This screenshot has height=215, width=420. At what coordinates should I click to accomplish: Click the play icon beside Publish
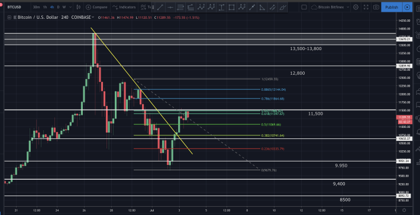pos(407,7)
